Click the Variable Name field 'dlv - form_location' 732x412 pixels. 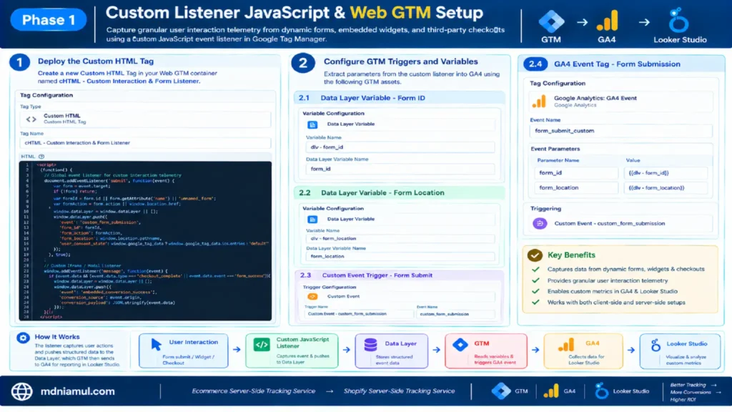click(x=400, y=239)
